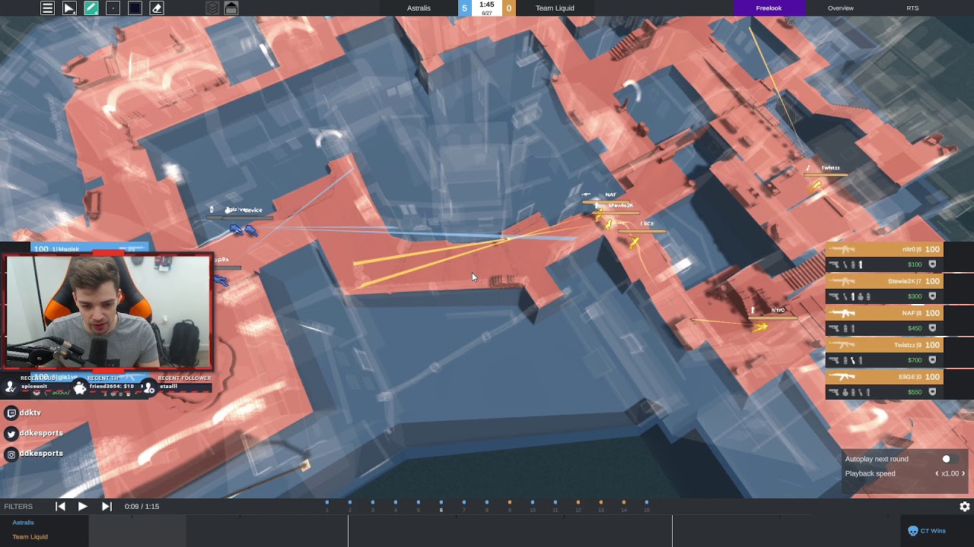Select Astralis timeline row label
The height and width of the screenshot is (547, 974).
tap(23, 523)
